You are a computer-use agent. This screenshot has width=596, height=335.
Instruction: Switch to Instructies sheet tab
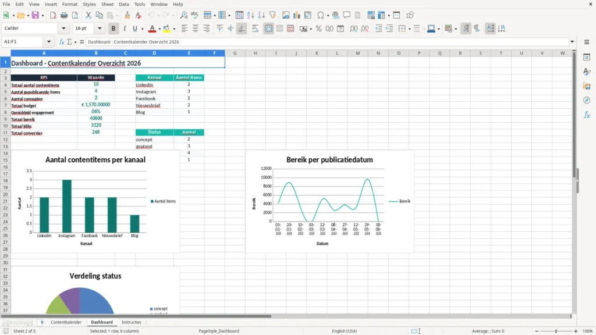click(x=131, y=322)
